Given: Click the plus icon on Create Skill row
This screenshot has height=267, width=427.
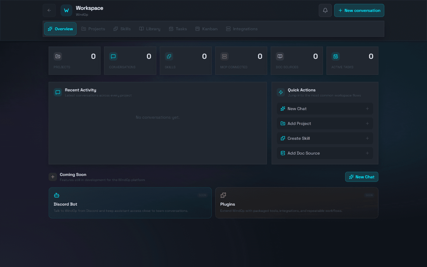Looking at the screenshot, I should (367, 138).
